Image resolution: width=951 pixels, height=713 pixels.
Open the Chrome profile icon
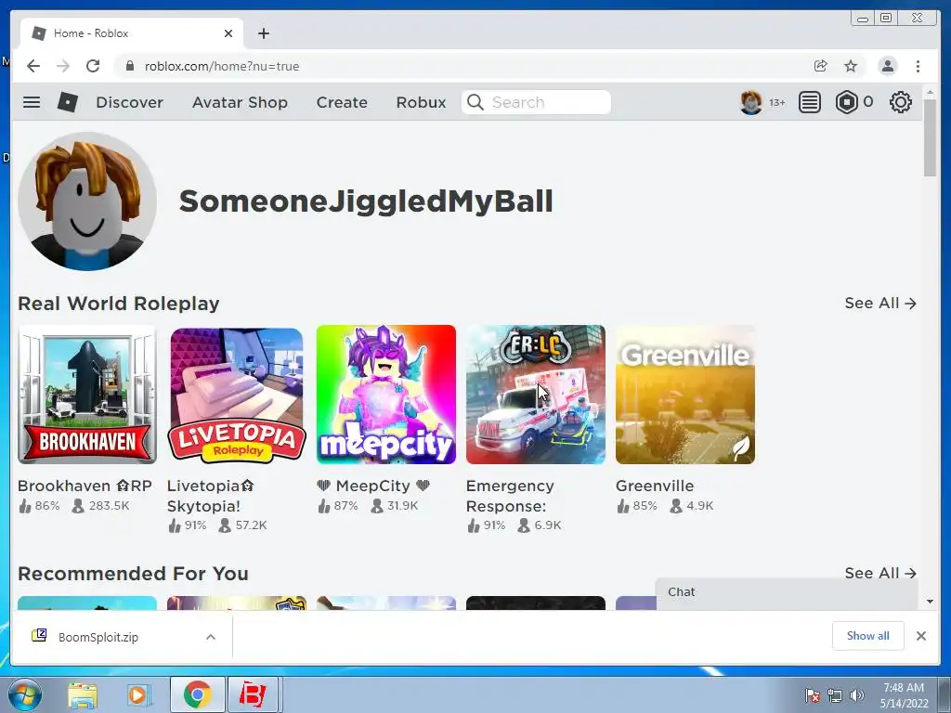click(x=887, y=66)
